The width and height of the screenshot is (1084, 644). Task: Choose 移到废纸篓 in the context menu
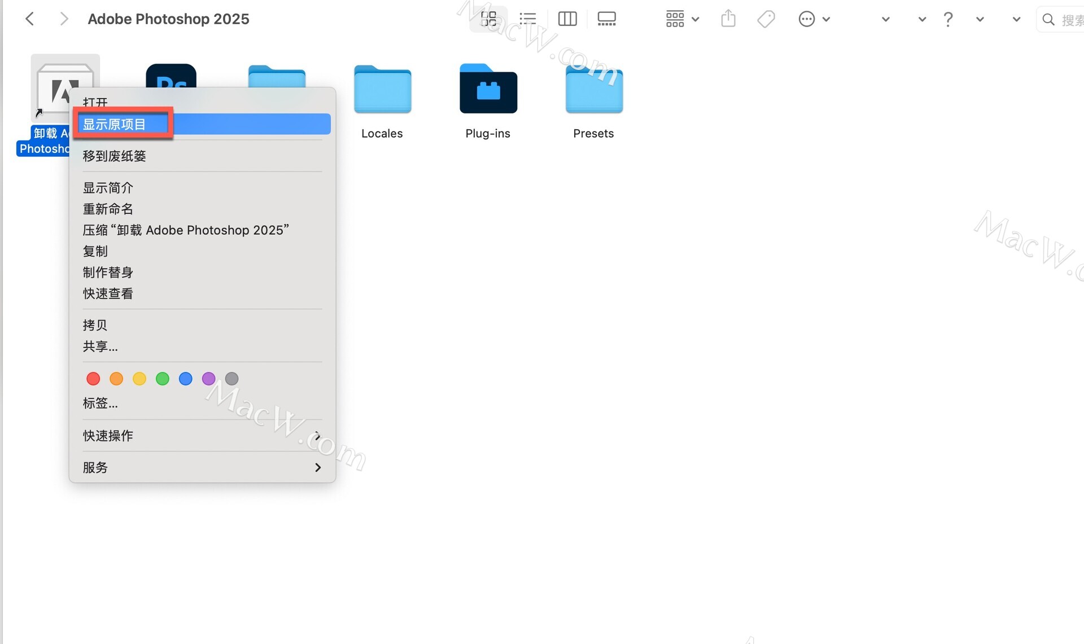(x=202, y=156)
